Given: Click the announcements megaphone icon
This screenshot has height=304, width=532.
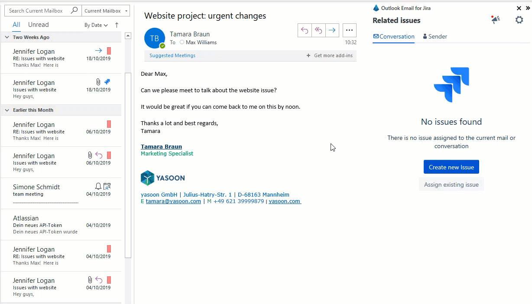Looking at the screenshot, I should coord(496,20).
